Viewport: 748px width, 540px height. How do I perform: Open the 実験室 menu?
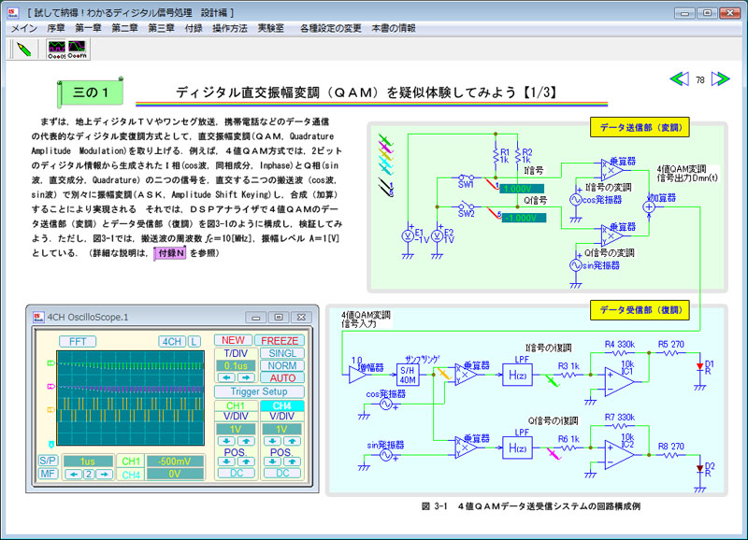pos(271,28)
